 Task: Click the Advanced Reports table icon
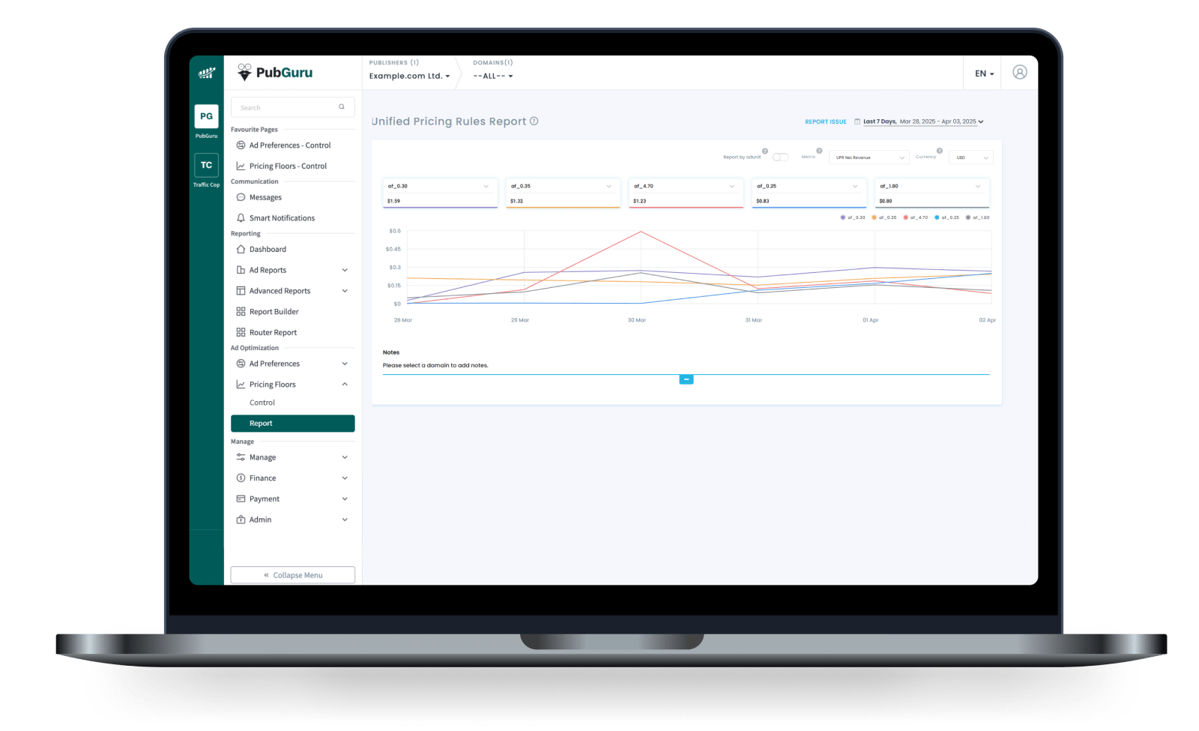(x=241, y=291)
